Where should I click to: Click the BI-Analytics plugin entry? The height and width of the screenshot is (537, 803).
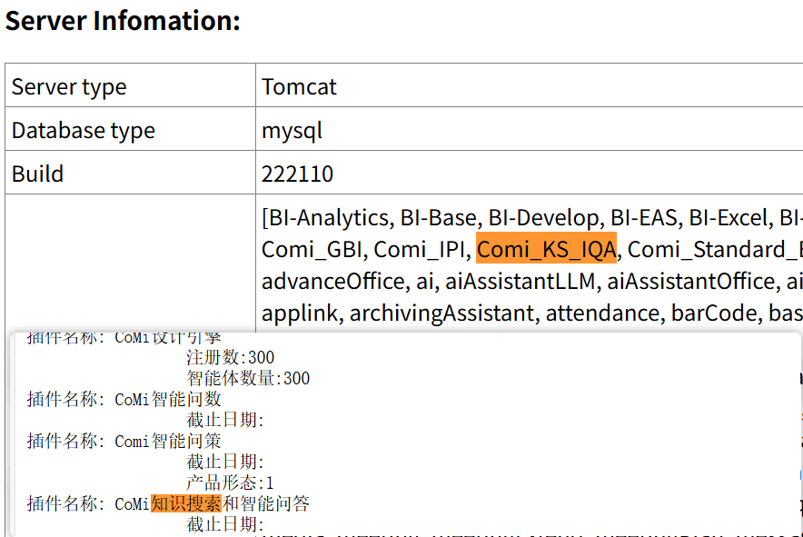[329, 218]
